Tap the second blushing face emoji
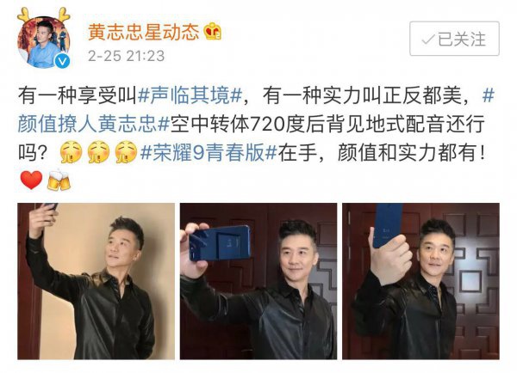Viewport: 517px width, 373px height. pyautogui.click(x=98, y=152)
